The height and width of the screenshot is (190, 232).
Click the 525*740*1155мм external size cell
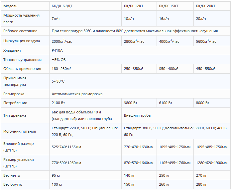pyautogui.click(x=85, y=147)
